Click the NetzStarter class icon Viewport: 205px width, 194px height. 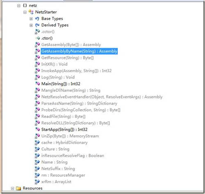(x=31, y=12)
